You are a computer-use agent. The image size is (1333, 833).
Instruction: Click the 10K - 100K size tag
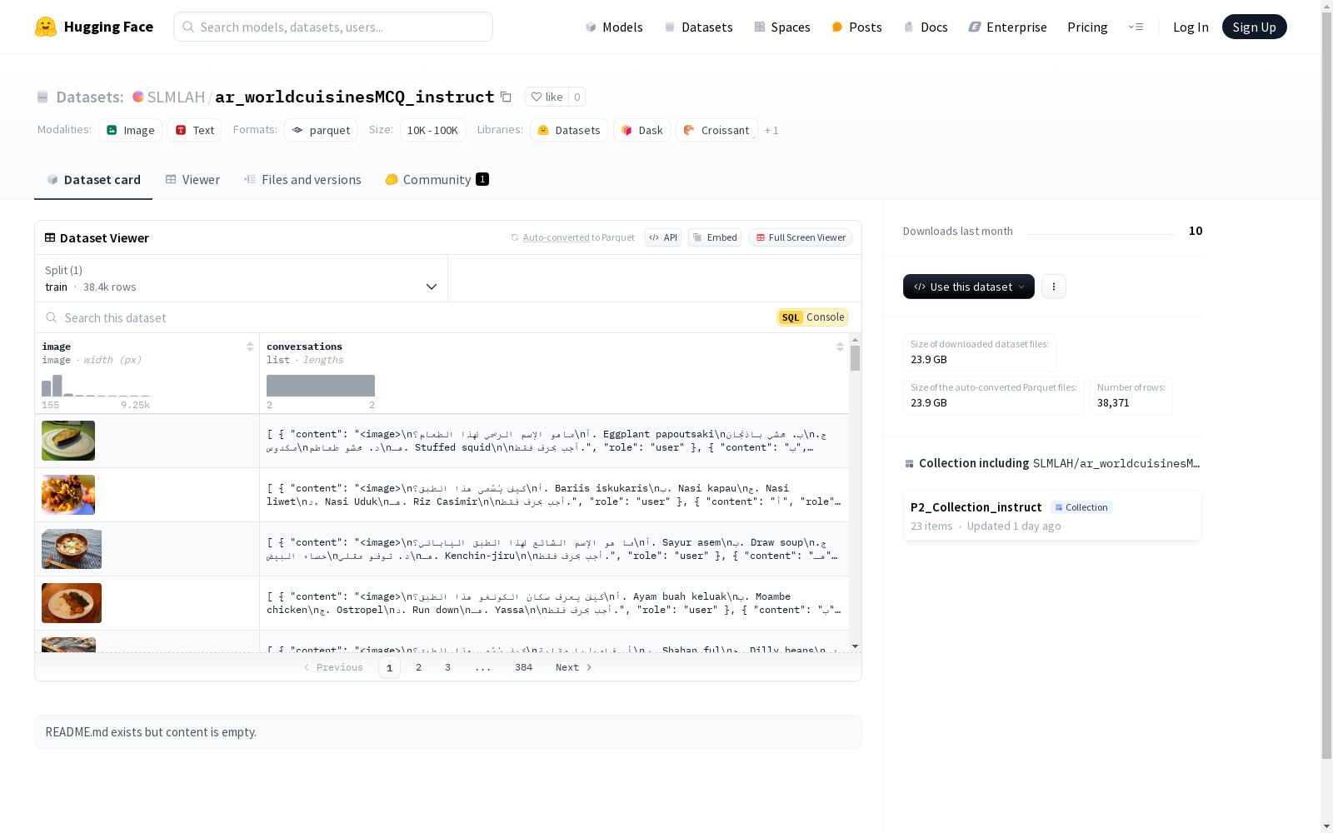pos(432,130)
